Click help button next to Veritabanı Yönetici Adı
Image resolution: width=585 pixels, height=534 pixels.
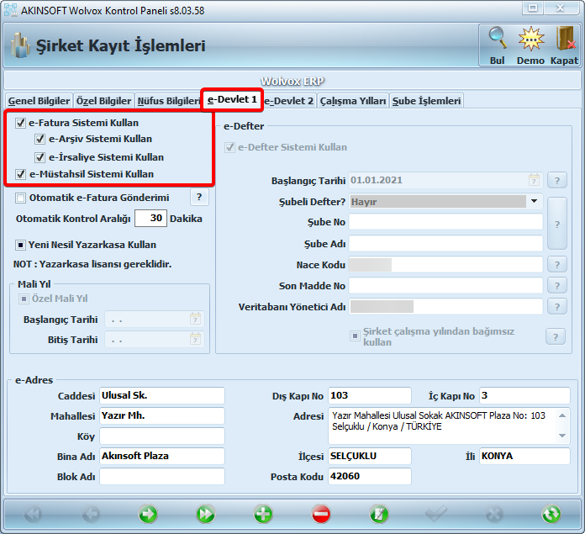(x=557, y=307)
